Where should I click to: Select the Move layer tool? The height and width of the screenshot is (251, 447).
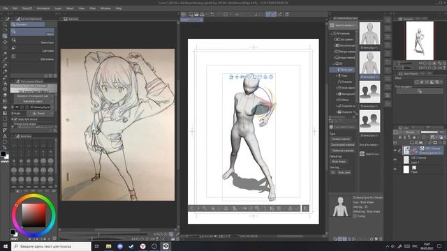(5, 42)
